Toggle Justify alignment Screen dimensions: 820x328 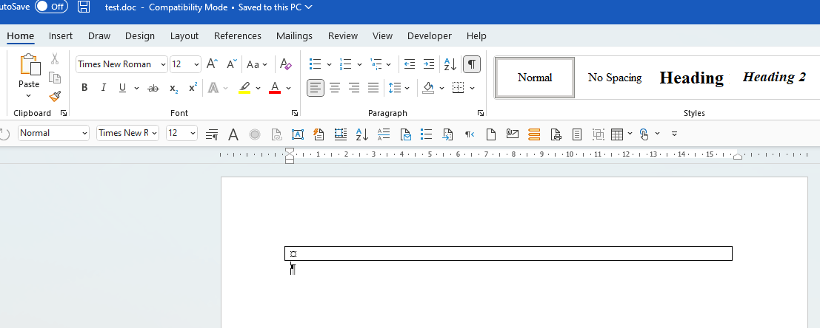coord(373,88)
